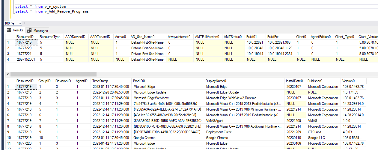The height and width of the screenshot is (150, 378).
Task: Select the BuildExt column header
Action: click(x=281, y=37)
